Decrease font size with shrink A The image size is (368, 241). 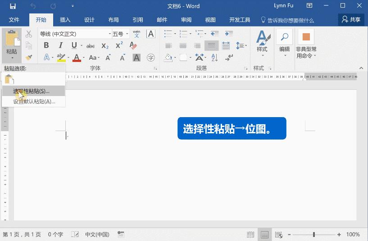pyautogui.click(x=122, y=57)
